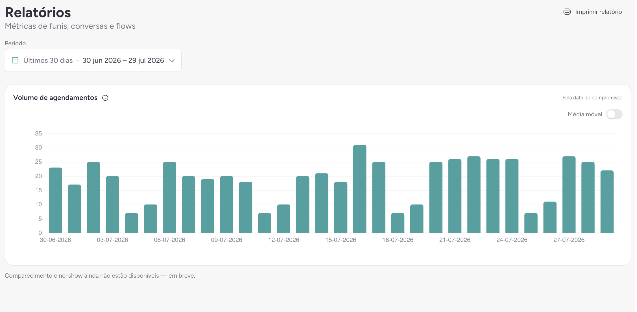This screenshot has width=637, height=312.
Task: Select the bar above 09-07-2026
Action: click(226, 204)
